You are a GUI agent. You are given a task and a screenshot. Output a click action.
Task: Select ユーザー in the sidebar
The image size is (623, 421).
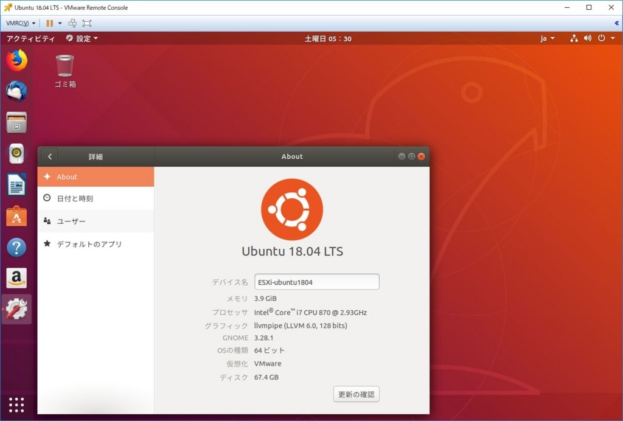(x=96, y=221)
